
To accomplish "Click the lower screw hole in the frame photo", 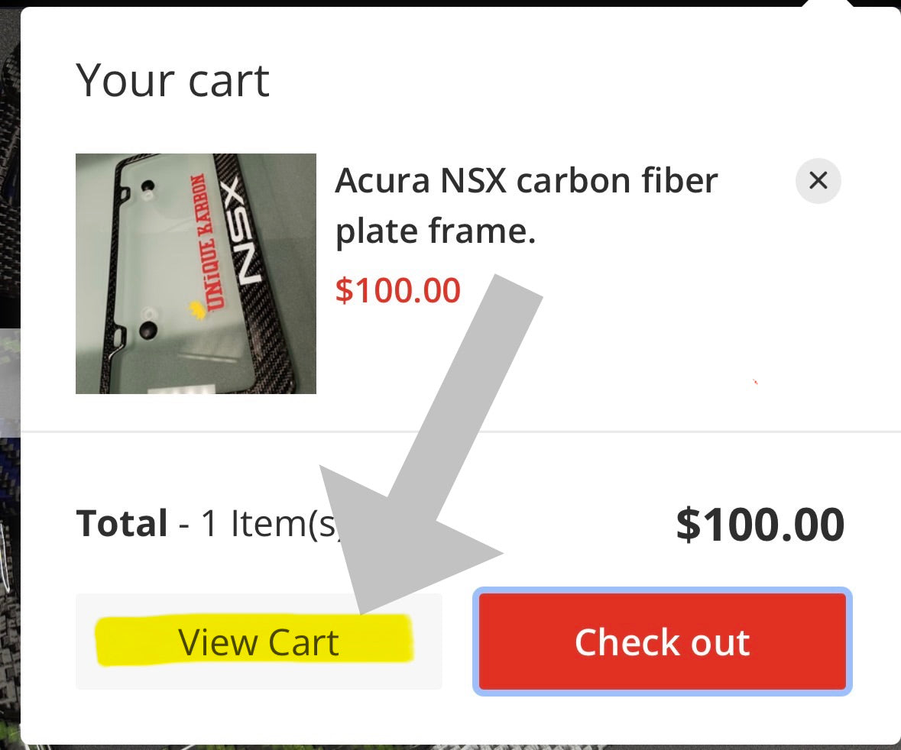I will coord(147,328).
